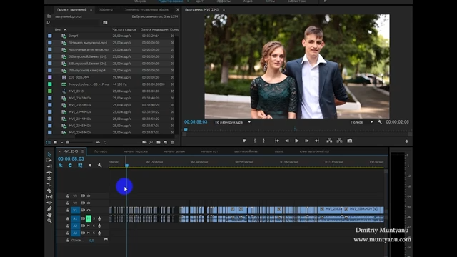Export frame with the camera icon
The image size is (457, 257).
point(350,141)
